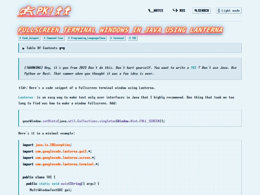Screen dimensions: 260x195
Task: Click the lanterna.gui2 import line
Action: [x=57, y=151]
